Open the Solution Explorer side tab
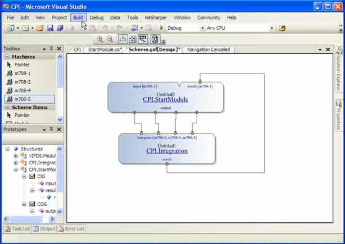 [339, 69]
